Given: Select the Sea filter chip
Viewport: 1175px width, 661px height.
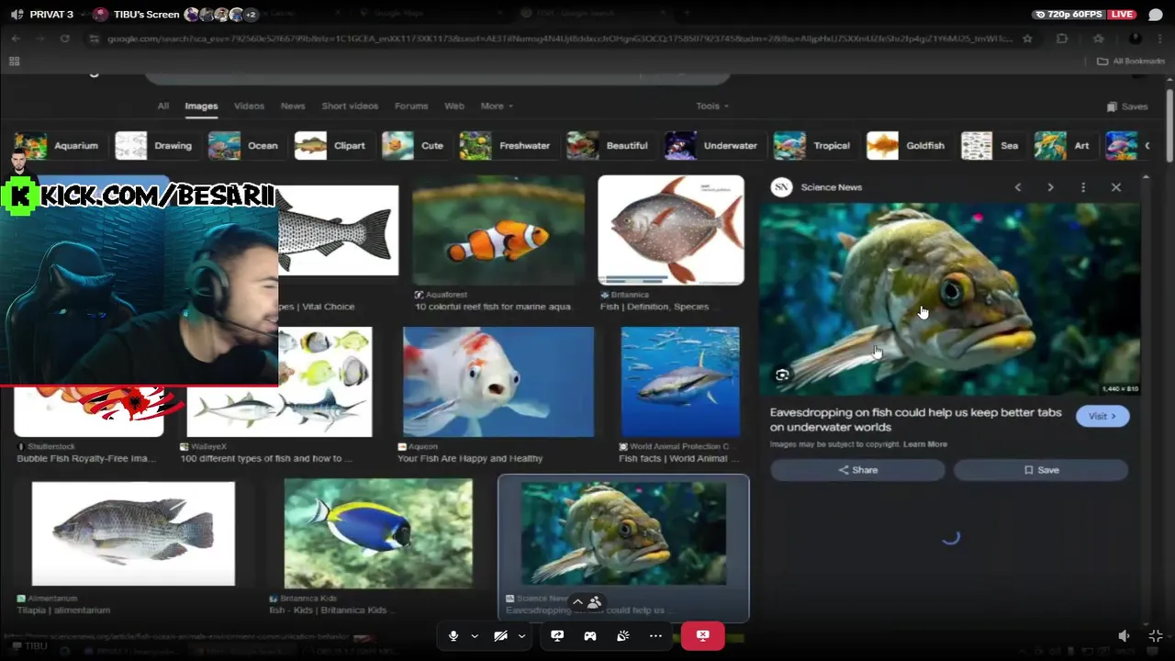Looking at the screenshot, I should click(x=990, y=145).
